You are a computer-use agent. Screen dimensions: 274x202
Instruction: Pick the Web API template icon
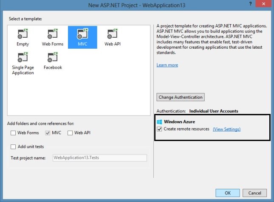[112, 33]
